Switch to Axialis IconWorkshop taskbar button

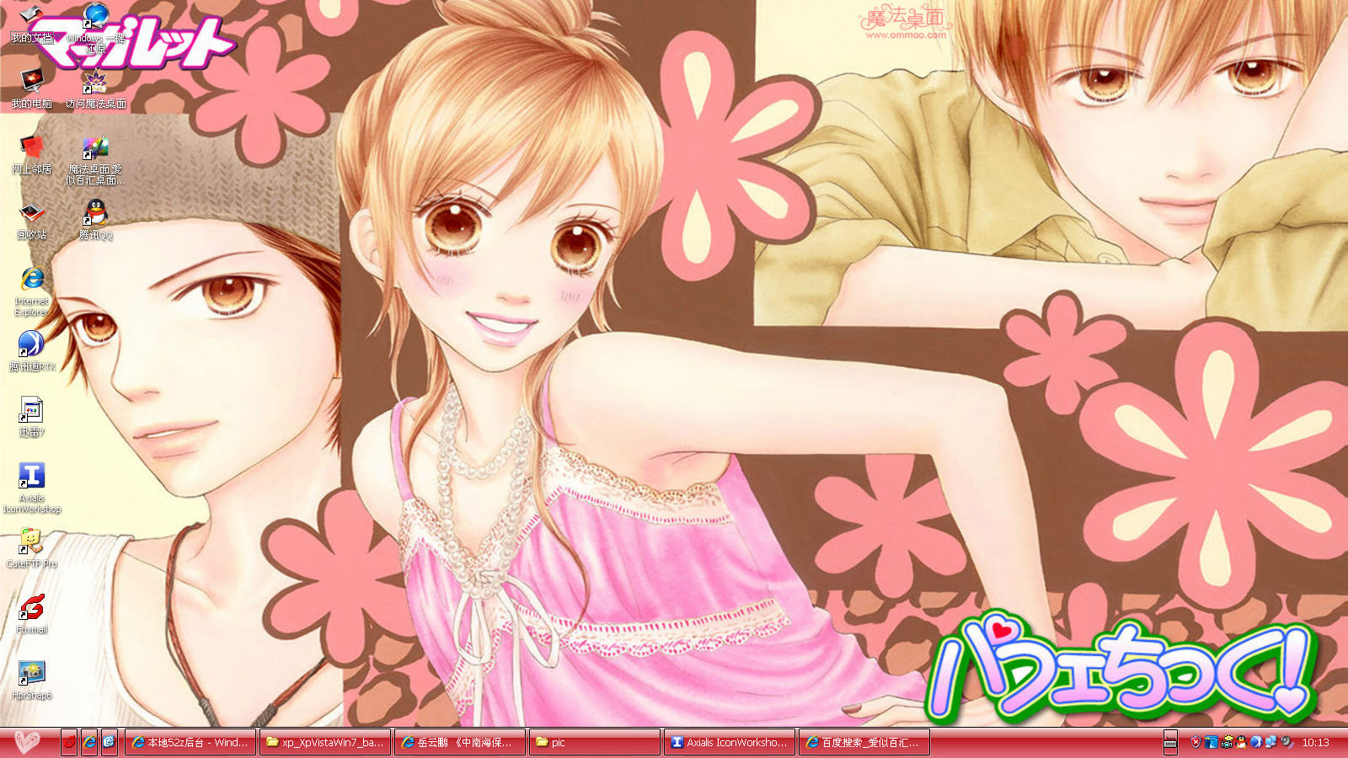click(x=730, y=742)
